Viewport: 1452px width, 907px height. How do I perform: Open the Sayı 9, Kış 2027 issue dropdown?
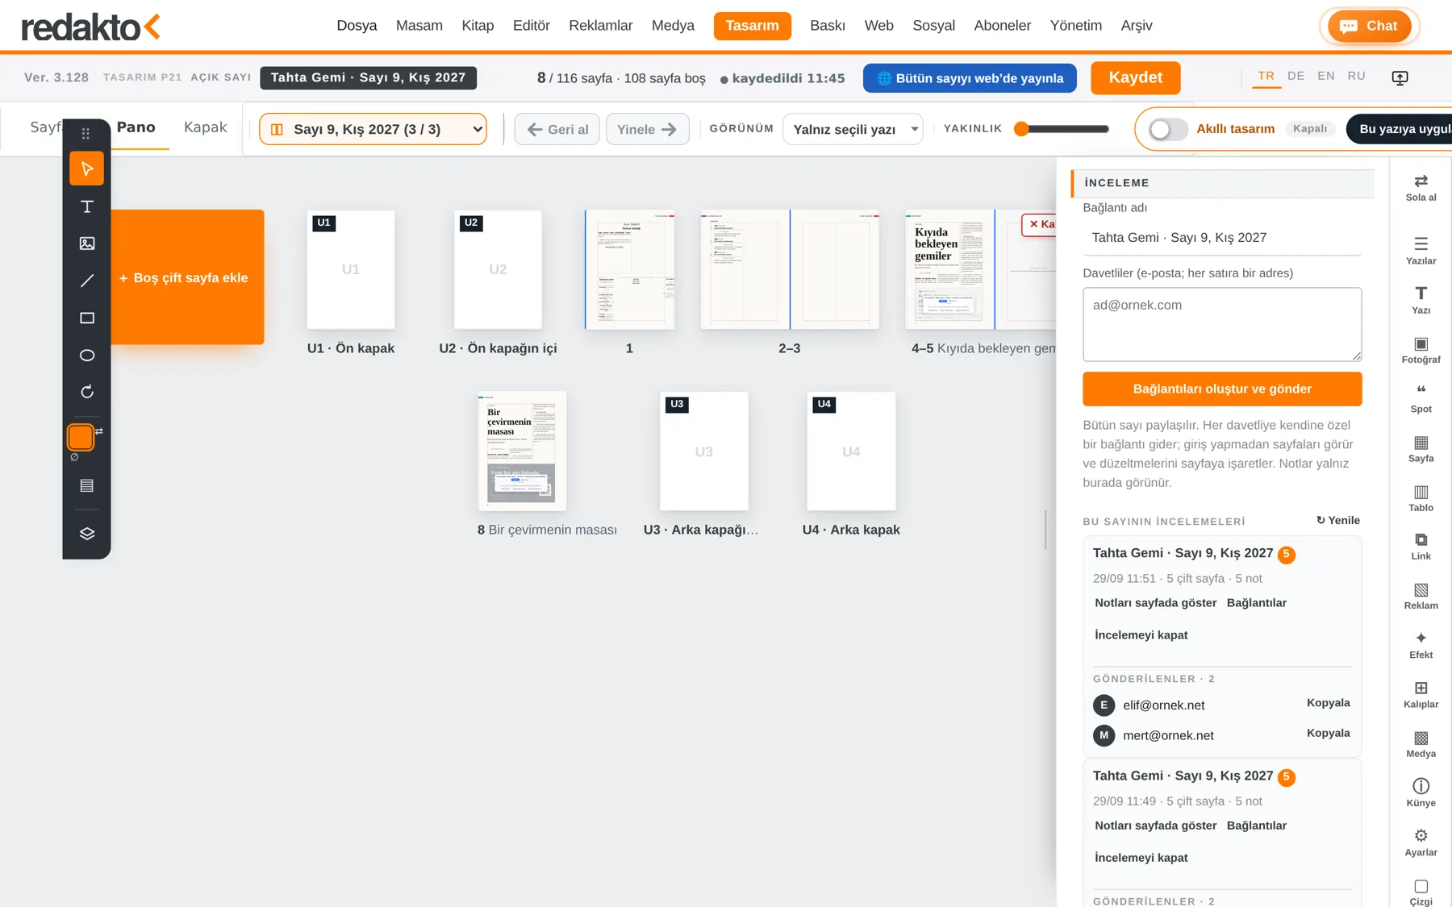click(373, 129)
